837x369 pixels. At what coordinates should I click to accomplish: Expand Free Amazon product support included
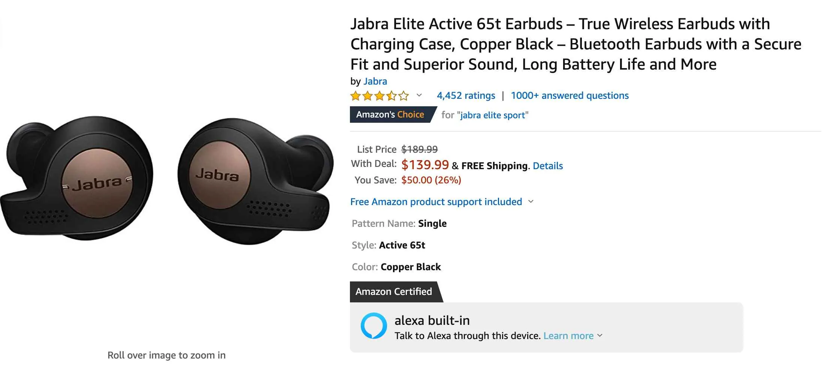[531, 202]
